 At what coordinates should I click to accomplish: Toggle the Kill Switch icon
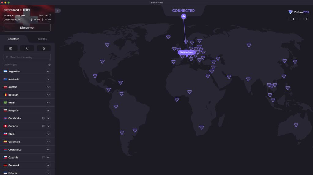point(44,48)
